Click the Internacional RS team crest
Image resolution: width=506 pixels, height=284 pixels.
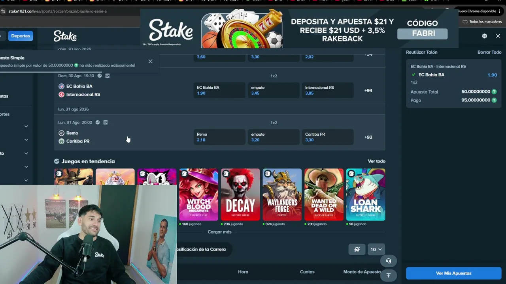coord(61,95)
